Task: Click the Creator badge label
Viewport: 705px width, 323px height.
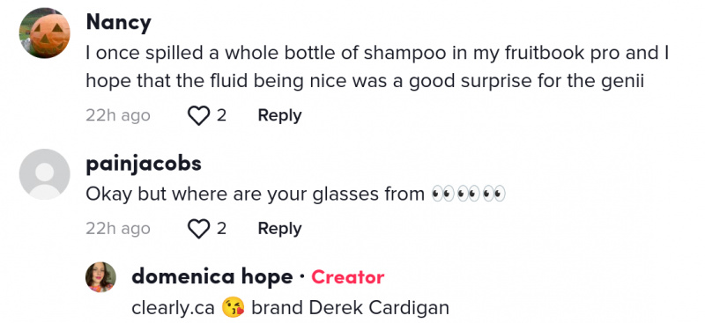Action: (347, 277)
